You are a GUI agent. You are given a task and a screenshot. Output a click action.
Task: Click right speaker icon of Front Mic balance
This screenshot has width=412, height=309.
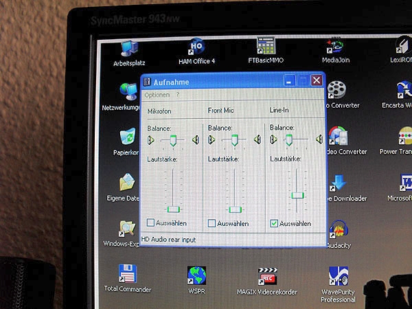(257, 139)
